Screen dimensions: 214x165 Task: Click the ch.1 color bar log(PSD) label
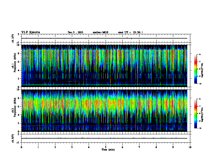click(x=202, y=70)
